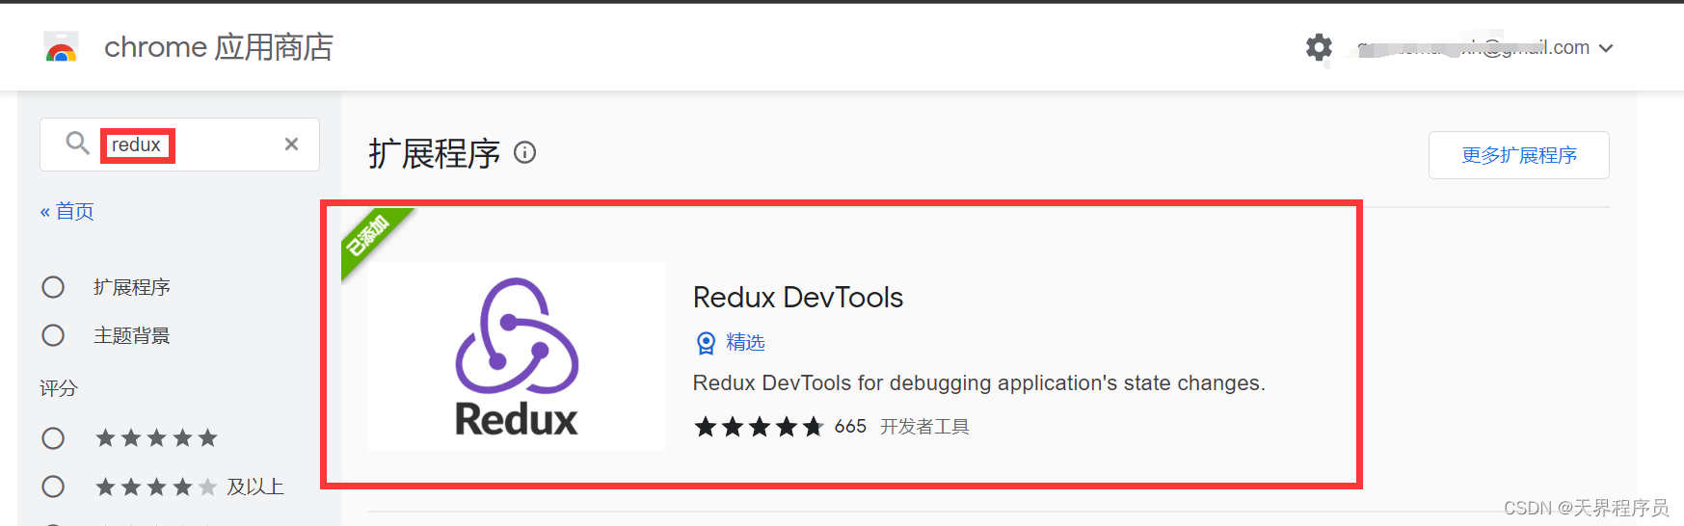
Task: Click the Redux DevTools description text
Action: (978, 383)
